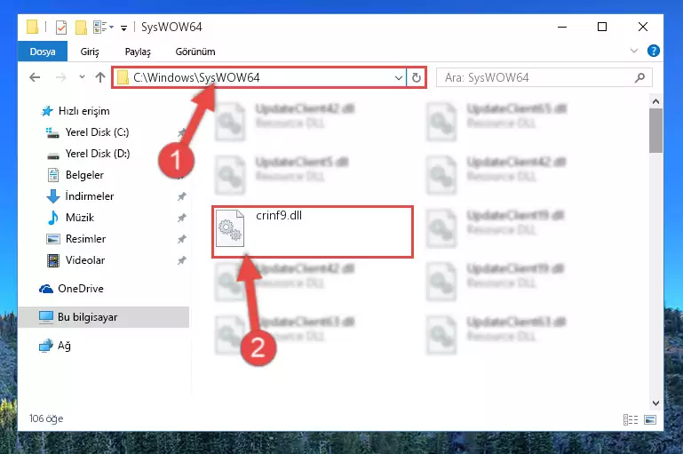Click the Belgeler document icon
Image resolution: width=683 pixels, height=454 pixels.
click(53, 175)
